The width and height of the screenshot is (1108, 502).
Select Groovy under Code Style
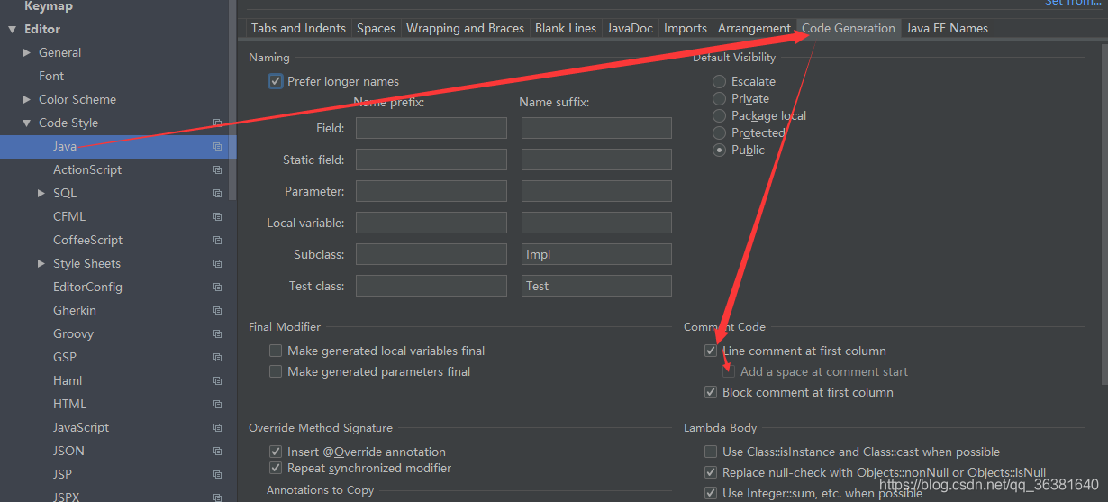click(x=73, y=333)
